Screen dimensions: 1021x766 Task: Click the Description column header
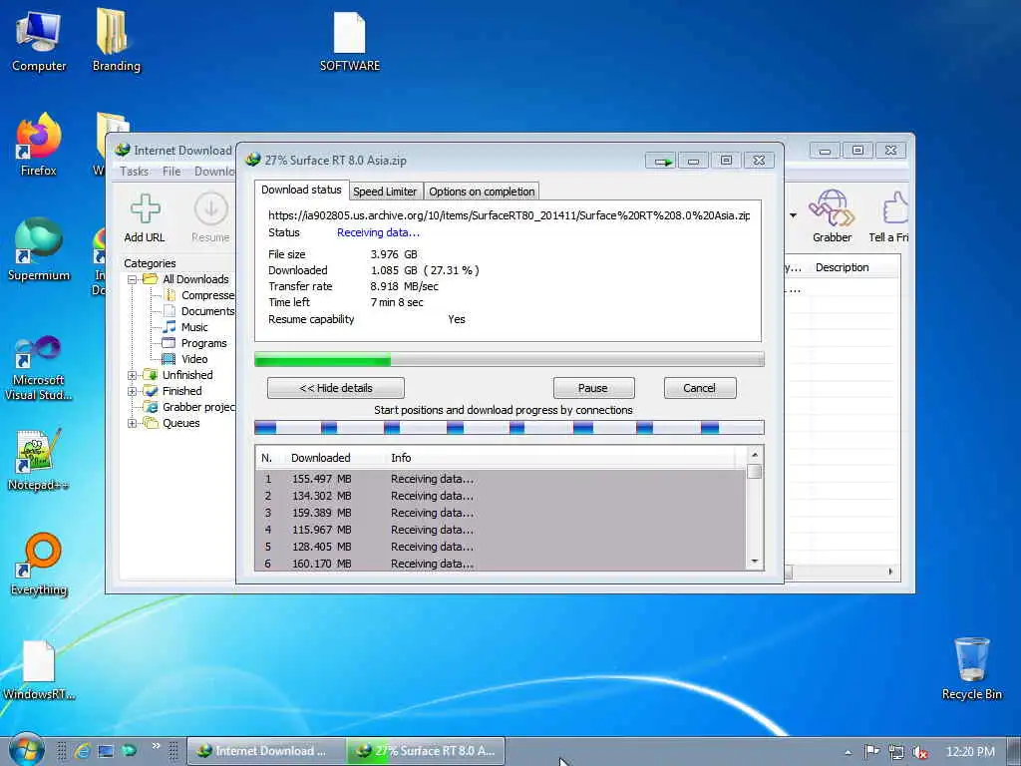(x=842, y=267)
